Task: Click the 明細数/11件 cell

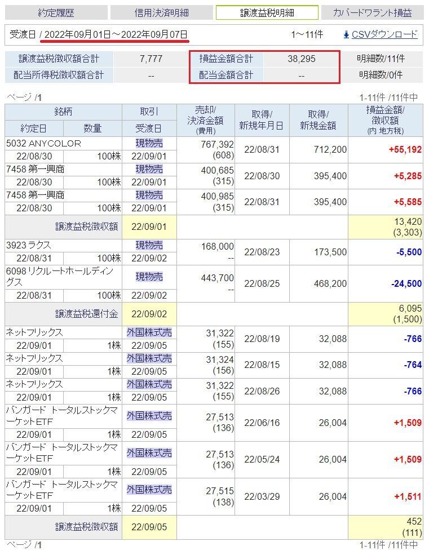Action: pyautogui.click(x=381, y=59)
